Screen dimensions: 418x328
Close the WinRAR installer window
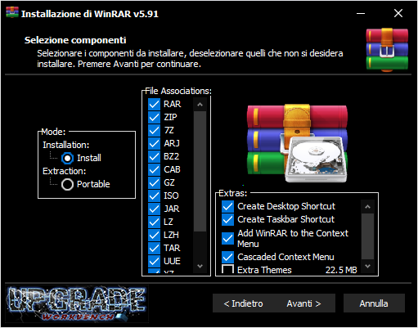tap(398, 13)
